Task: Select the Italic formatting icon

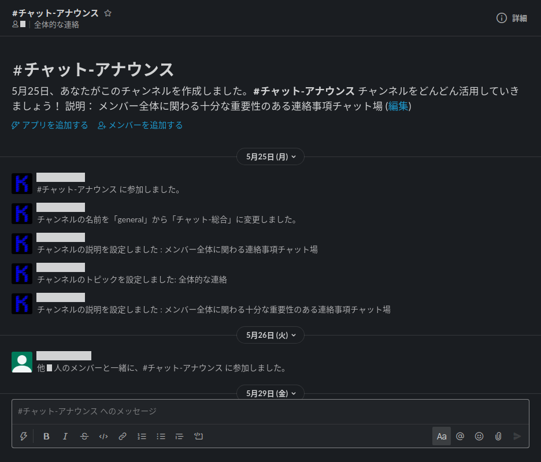Action: point(65,436)
